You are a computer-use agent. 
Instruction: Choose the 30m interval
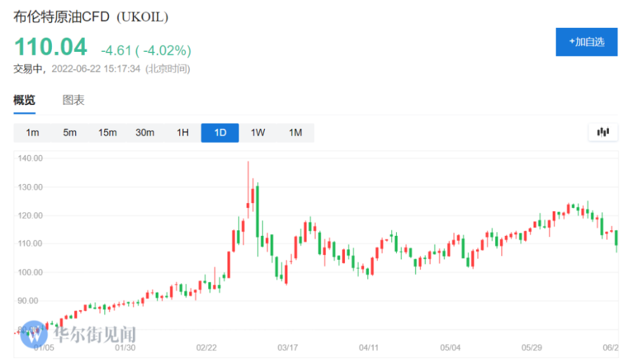145,133
